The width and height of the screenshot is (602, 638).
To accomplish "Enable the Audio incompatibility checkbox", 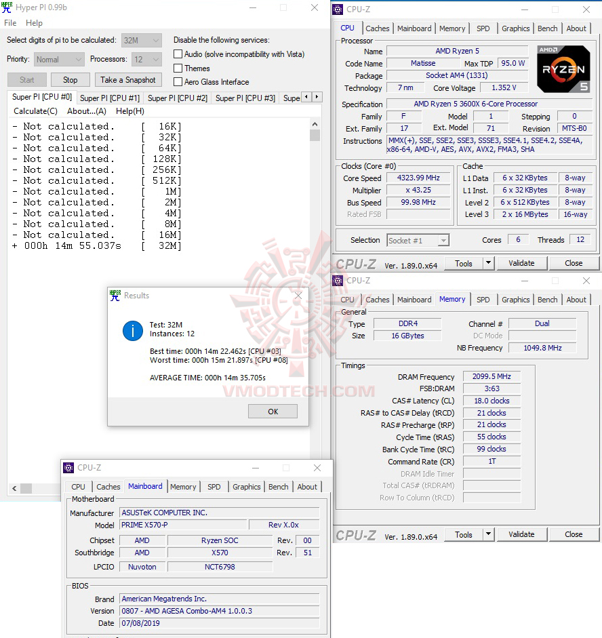I will point(178,54).
